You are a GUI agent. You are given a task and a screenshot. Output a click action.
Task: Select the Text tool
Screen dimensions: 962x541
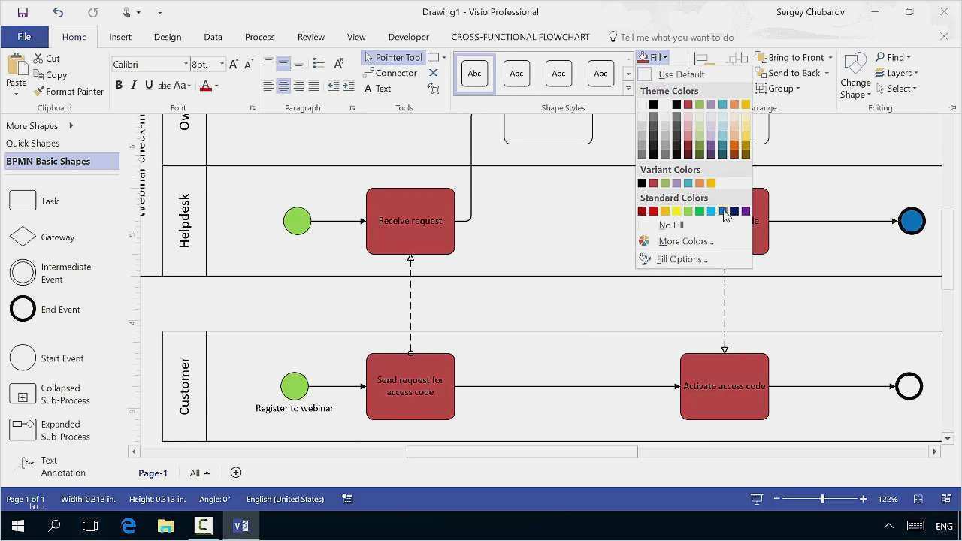(x=377, y=89)
